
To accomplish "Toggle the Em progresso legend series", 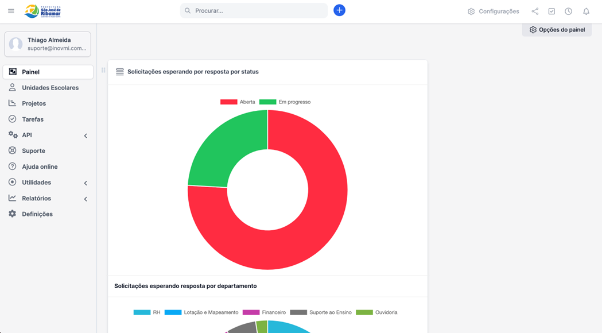I will pos(285,102).
